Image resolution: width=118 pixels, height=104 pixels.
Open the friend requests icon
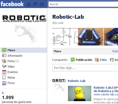point(29,4)
